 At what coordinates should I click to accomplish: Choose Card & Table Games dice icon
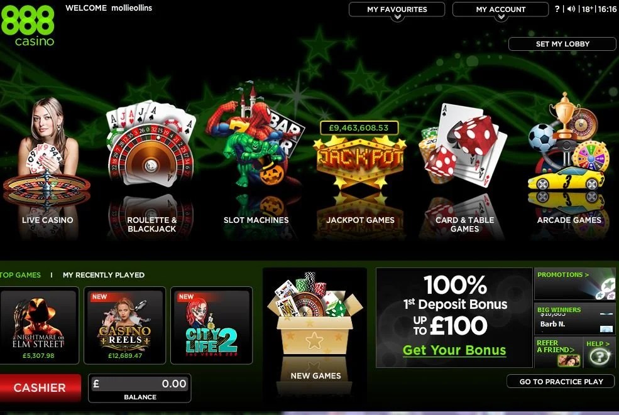[x=463, y=145]
